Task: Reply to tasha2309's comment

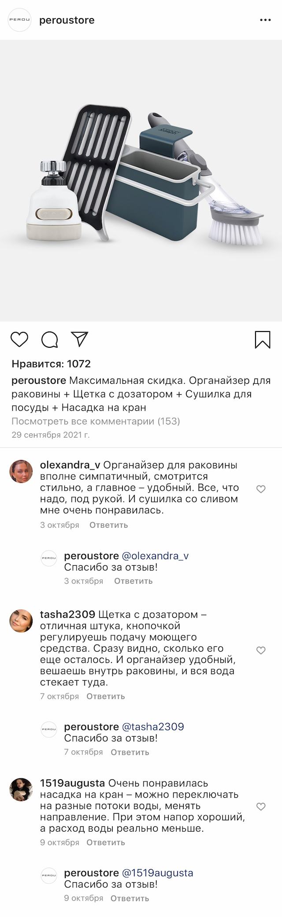Action: (105, 696)
